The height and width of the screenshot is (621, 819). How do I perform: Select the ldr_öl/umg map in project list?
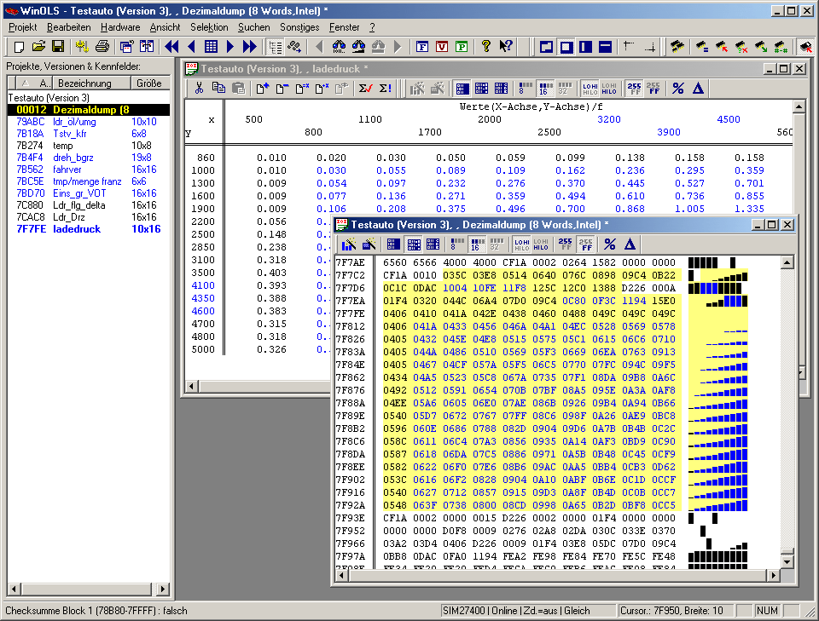88,122
